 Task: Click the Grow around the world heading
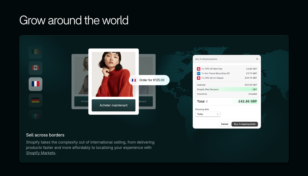74,21
